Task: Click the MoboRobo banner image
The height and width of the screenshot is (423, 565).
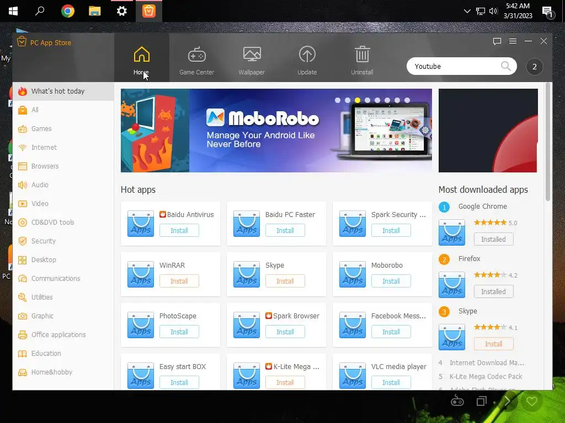Action: pos(276,131)
